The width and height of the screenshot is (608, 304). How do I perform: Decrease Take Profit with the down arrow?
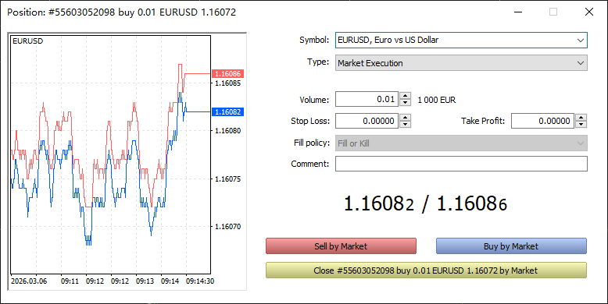(x=581, y=125)
